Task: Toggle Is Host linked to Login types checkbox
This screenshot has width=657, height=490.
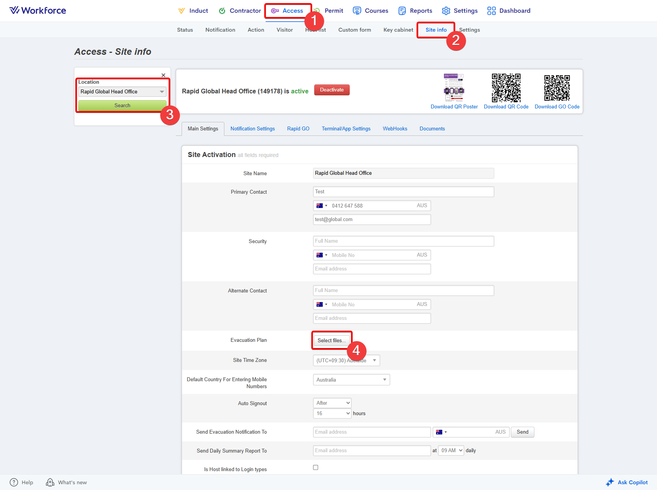Action: click(316, 468)
